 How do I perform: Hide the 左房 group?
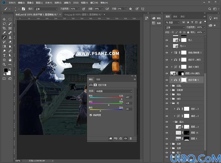tap(167, 144)
